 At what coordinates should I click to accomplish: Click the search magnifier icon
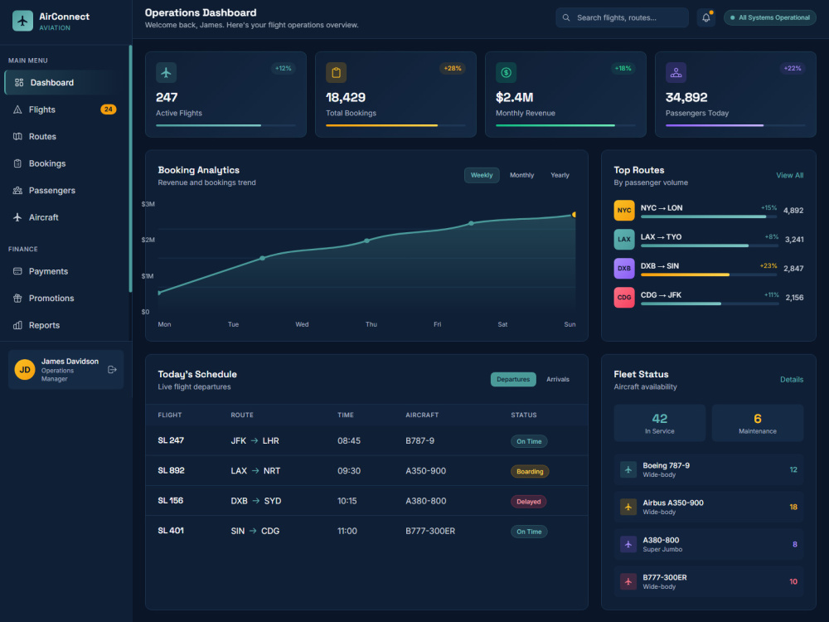point(566,17)
